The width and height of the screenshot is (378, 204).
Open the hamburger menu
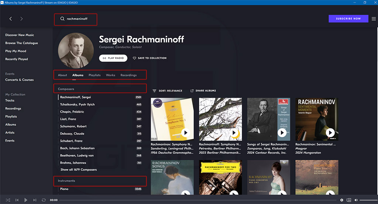(374, 18)
